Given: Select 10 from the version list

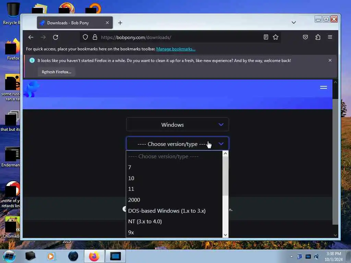Looking at the screenshot, I should point(174,178).
